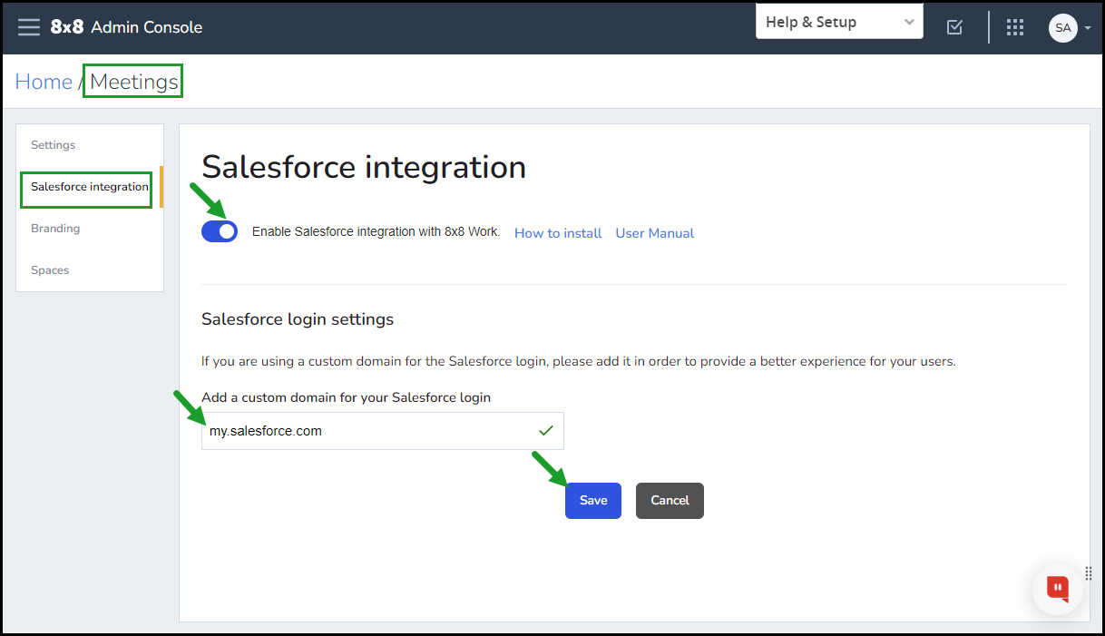Open the Spaces section

click(50, 270)
